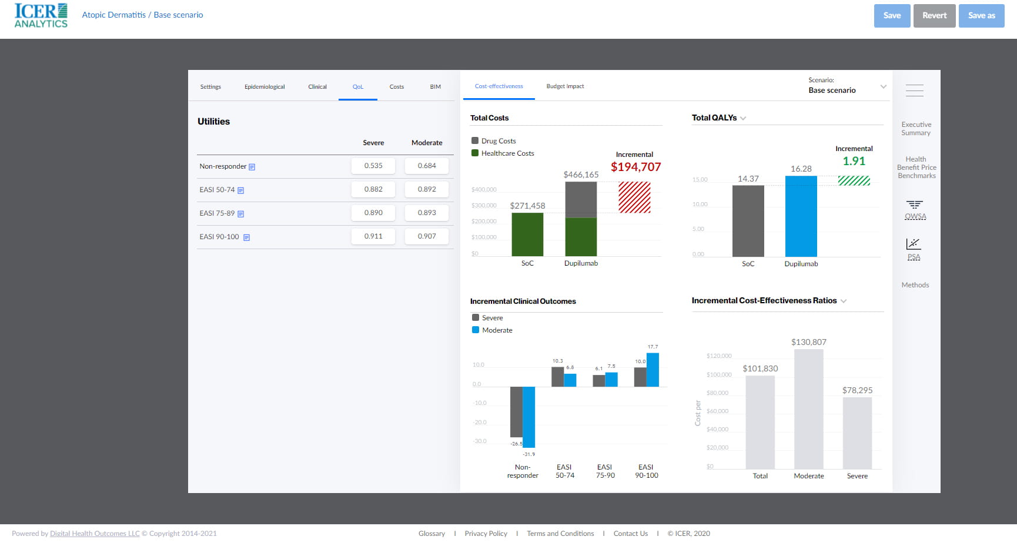1017x543 pixels.
Task: Edit the Non-responder Severe utility field
Action: coord(373,166)
